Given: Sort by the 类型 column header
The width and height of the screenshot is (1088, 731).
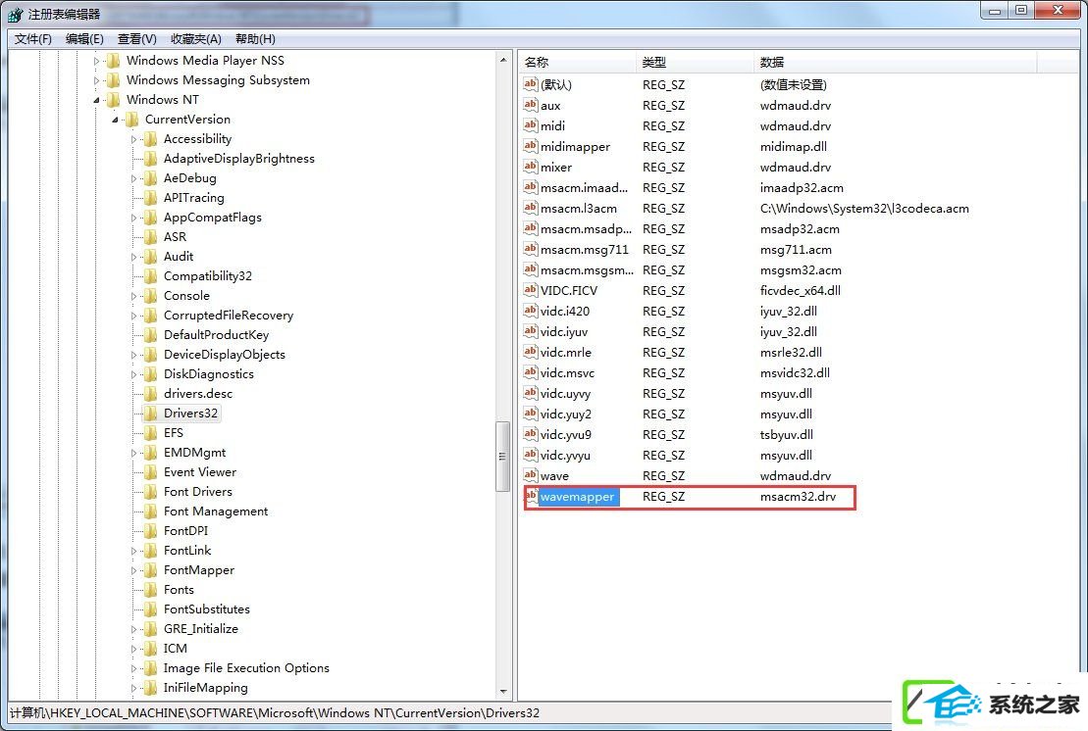Looking at the screenshot, I should click(694, 63).
